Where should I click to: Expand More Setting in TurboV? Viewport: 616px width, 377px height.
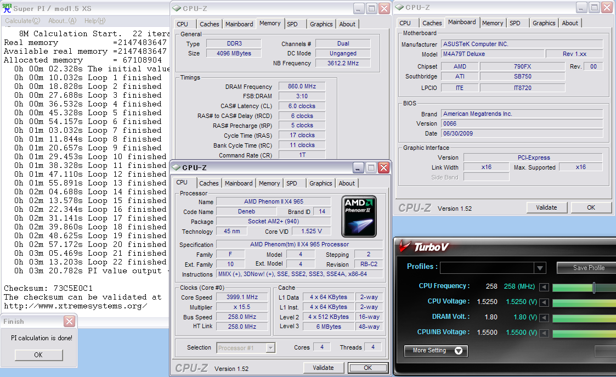[436, 351]
